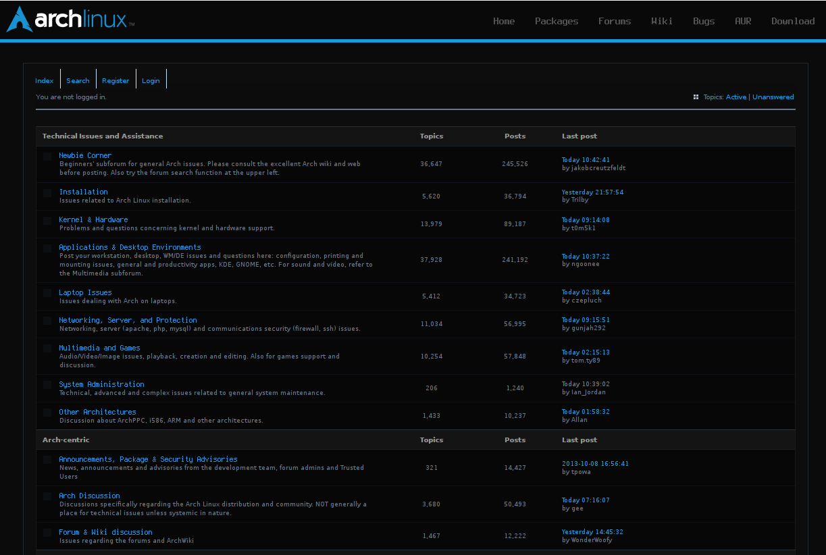Image resolution: width=826 pixels, height=555 pixels.
Task: Show Active topics
Action: 736,97
